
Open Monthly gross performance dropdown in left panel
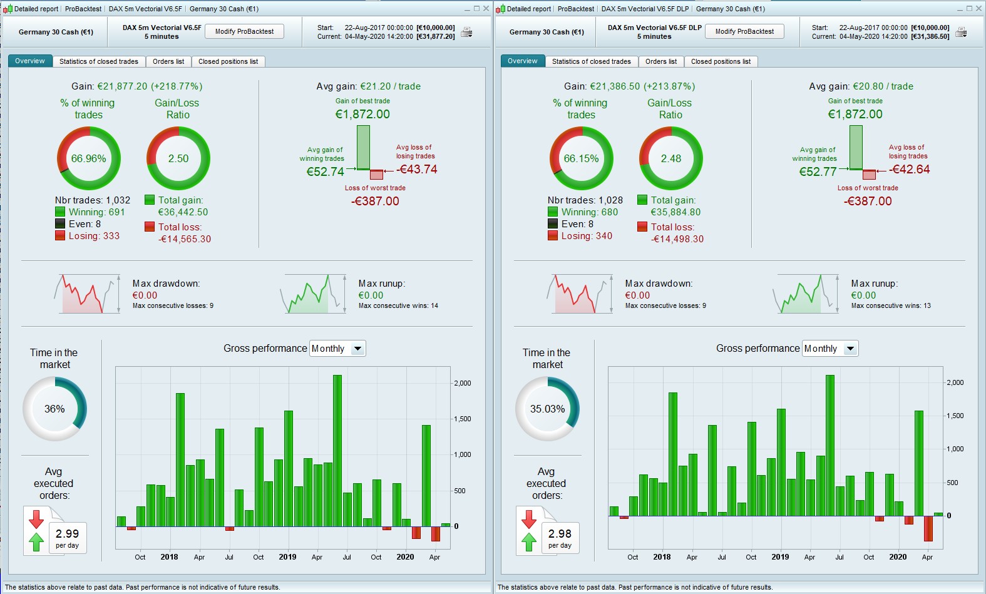click(x=337, y=349)
